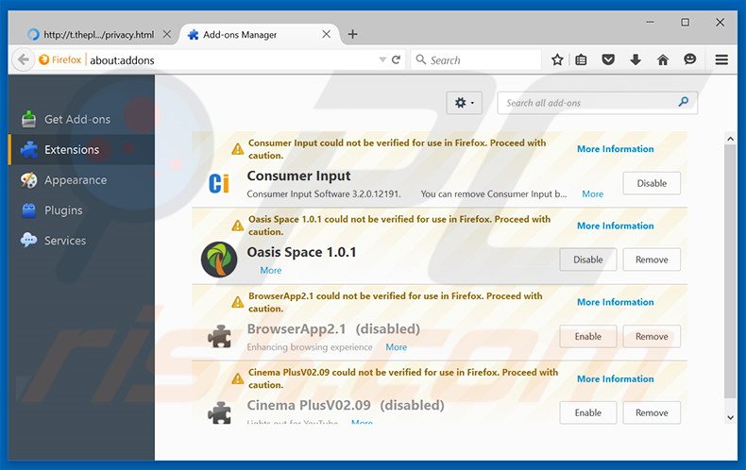Select the Add-ons Manager tab
The width and height of the screenshot is (746, 470).
pyautogui.click(x=260, y=35)
